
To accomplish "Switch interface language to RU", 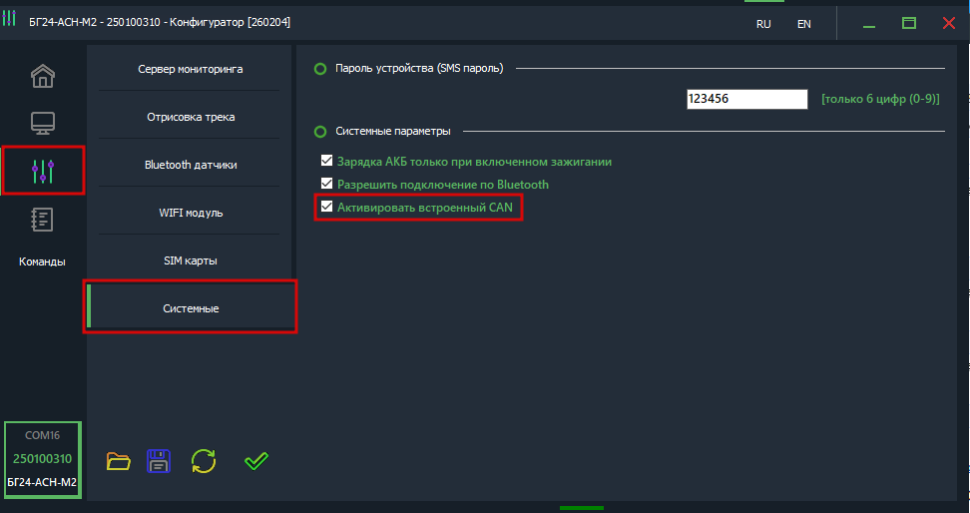I will point(763,24).
